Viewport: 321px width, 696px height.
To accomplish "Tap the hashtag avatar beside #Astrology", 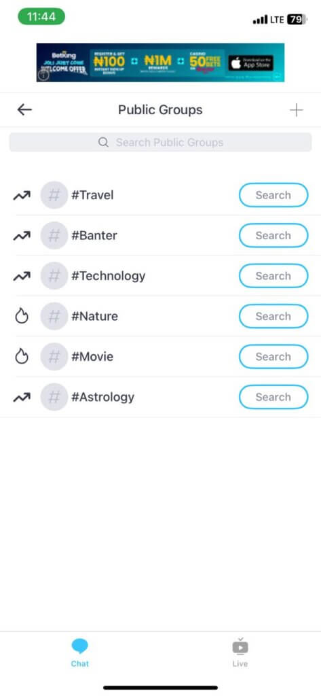I will point(54,397).
